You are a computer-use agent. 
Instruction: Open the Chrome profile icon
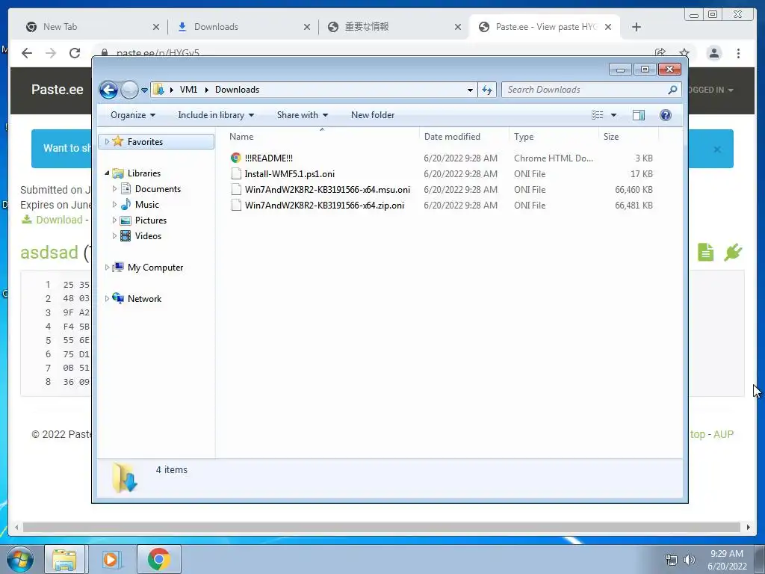pyautogui.click(x=713, y=53)
